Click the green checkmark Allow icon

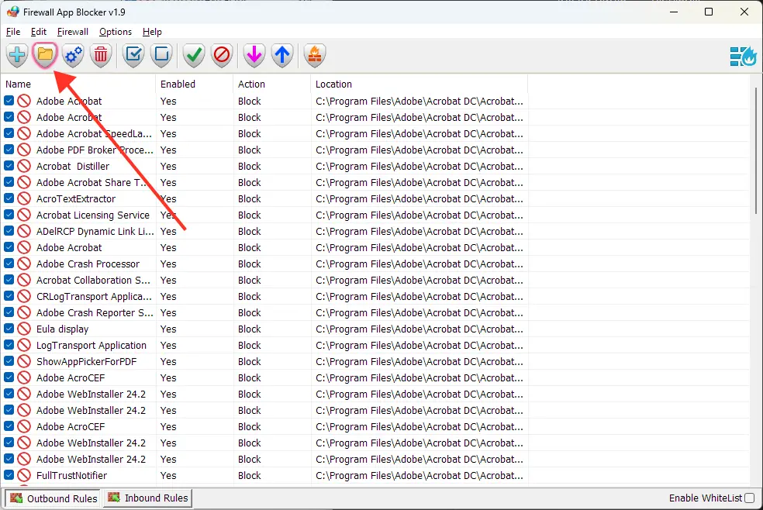pos(194,54)
